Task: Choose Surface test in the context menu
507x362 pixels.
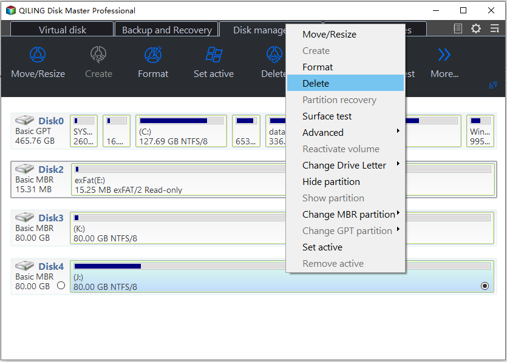Action: pyautogui.click(x=345, y=116)
